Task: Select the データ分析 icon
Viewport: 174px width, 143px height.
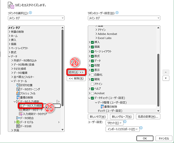Action: coord(18,126)
